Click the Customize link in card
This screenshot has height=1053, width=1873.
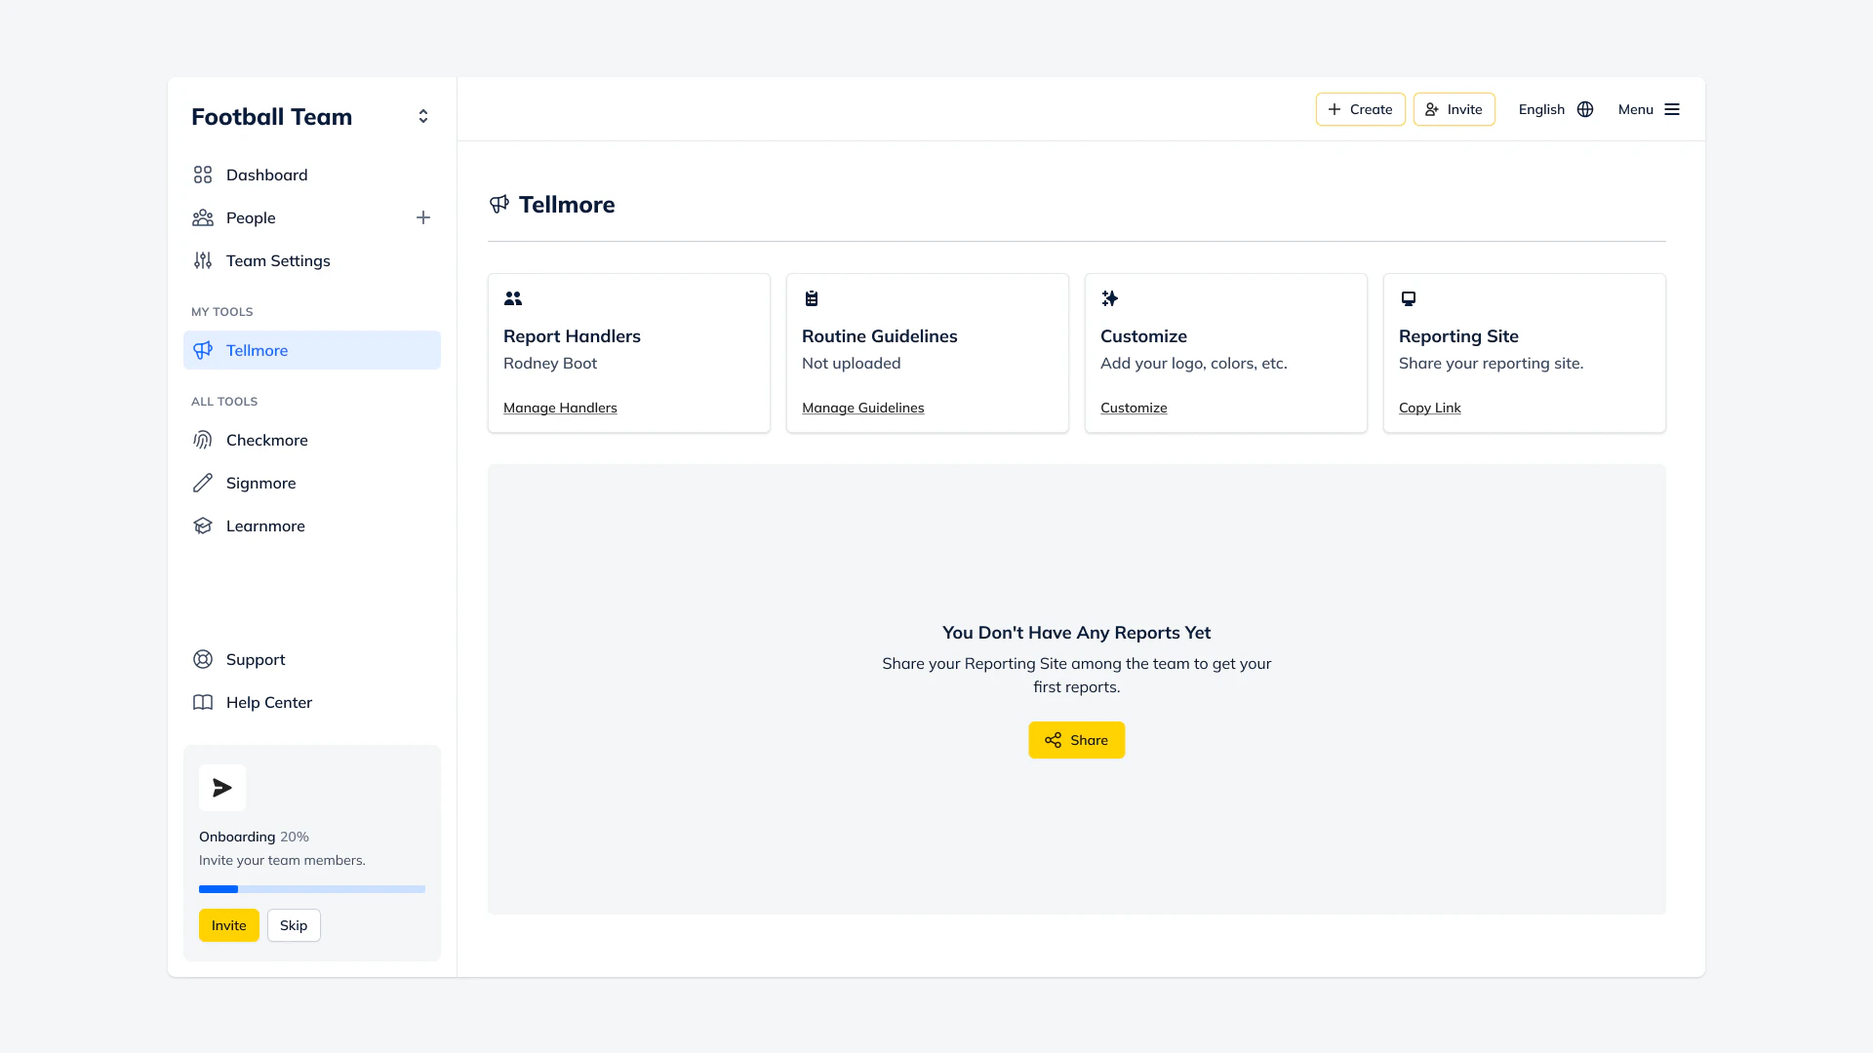1134,408
